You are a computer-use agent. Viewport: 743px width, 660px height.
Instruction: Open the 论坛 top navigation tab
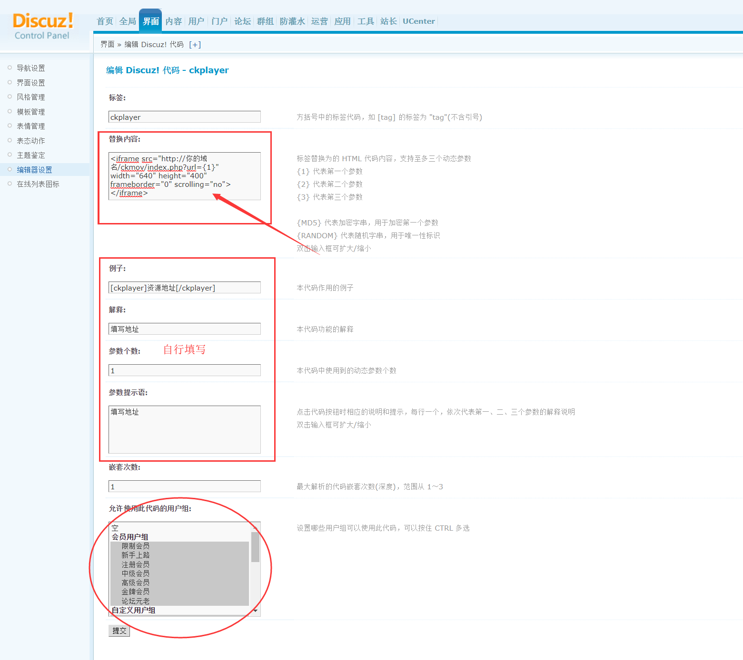tap(242, 21)
